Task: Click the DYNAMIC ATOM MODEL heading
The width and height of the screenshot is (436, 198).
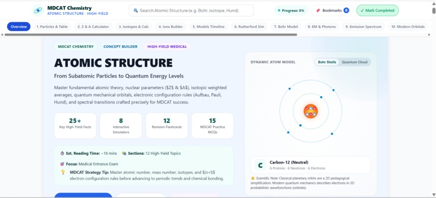Action: click(273, 62)
